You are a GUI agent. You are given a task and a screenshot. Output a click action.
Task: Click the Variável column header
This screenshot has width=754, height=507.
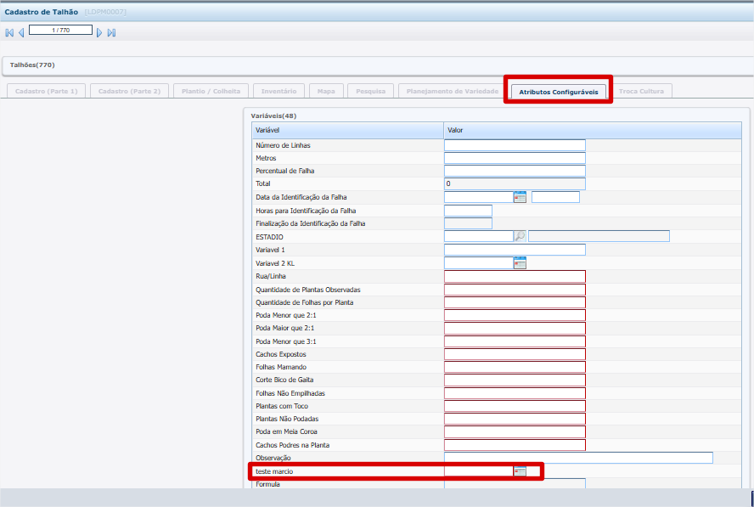[347, 130]
